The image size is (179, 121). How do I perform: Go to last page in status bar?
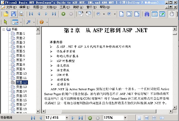pos(81,118)
